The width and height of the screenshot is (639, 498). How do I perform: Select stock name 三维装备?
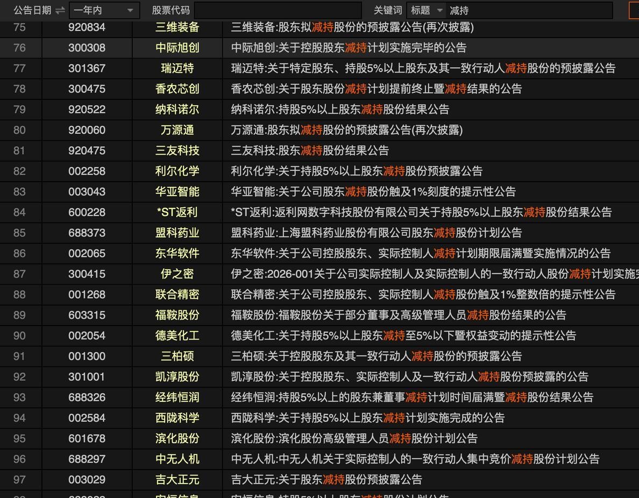tap(177, 27)
